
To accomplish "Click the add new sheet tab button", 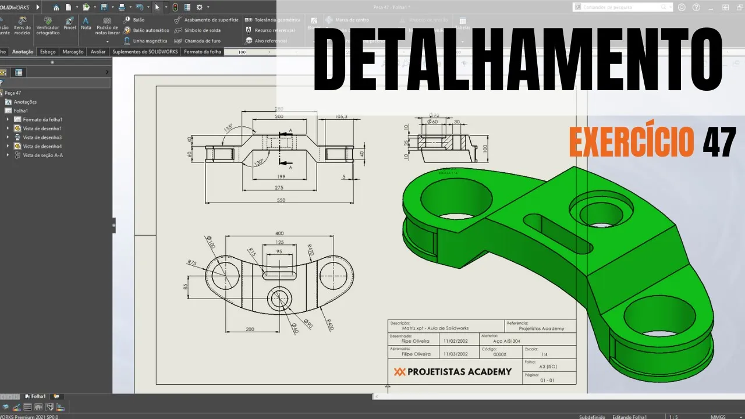I will 57,396.
